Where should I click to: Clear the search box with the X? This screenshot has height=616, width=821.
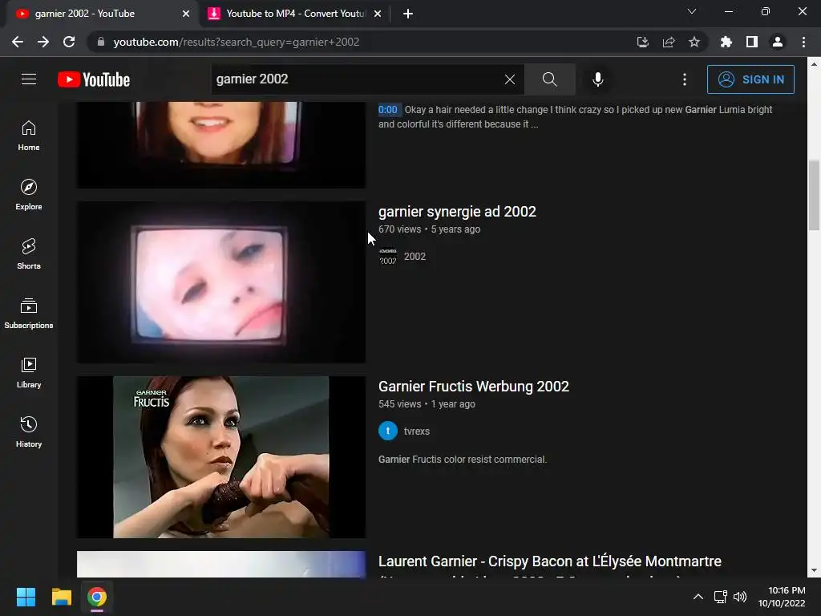[509, 79]
